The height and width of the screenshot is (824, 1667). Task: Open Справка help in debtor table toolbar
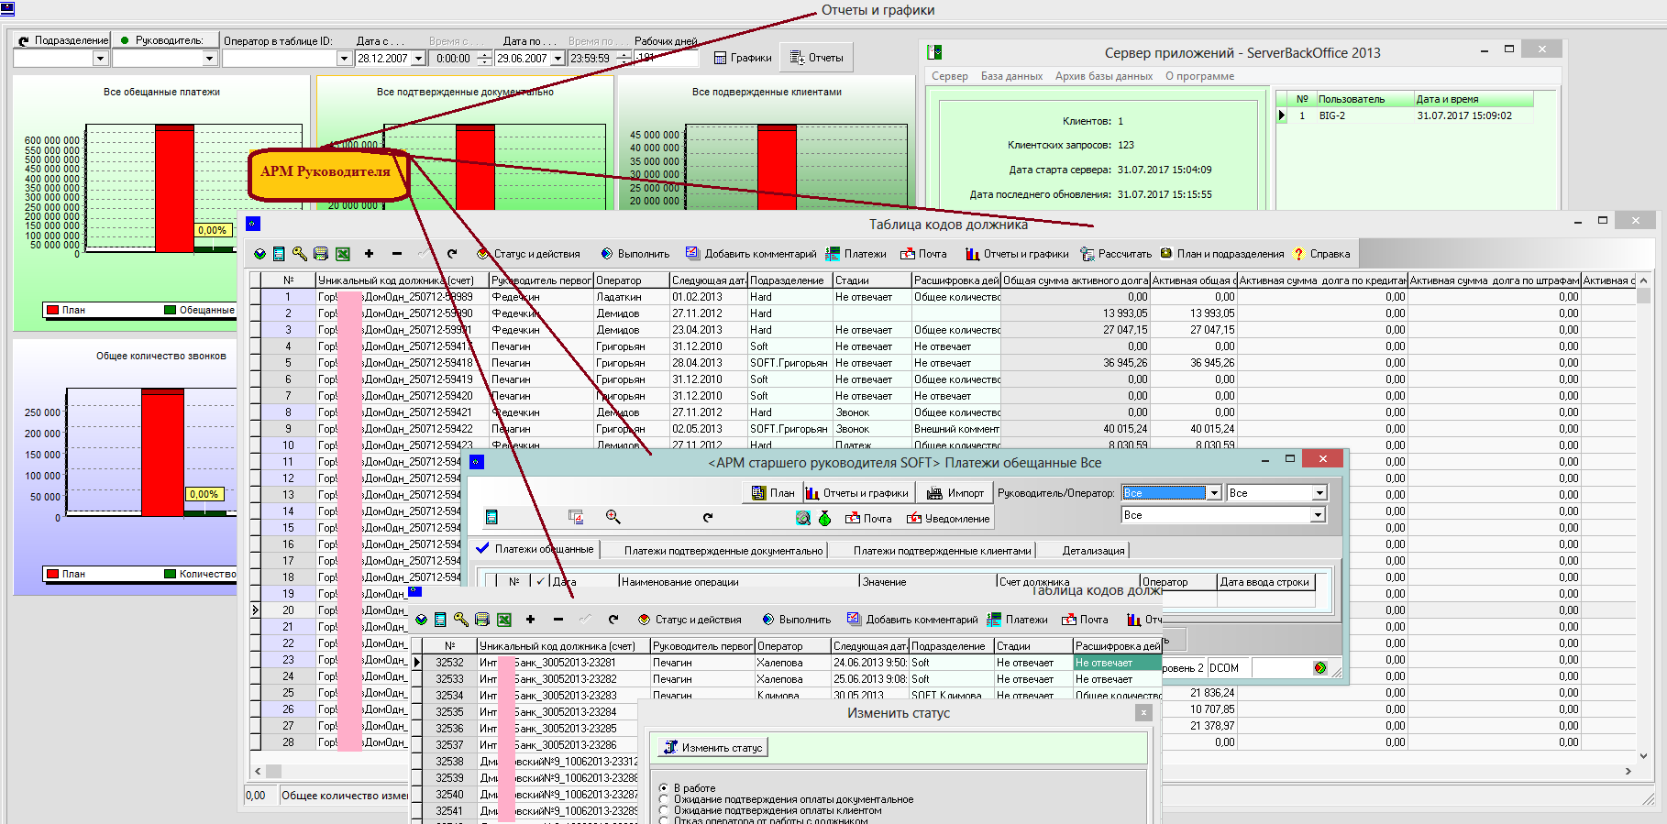pos(1321,254)
